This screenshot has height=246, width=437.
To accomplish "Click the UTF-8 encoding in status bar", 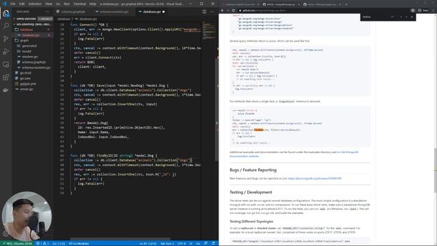I will (x=182, y=243).
